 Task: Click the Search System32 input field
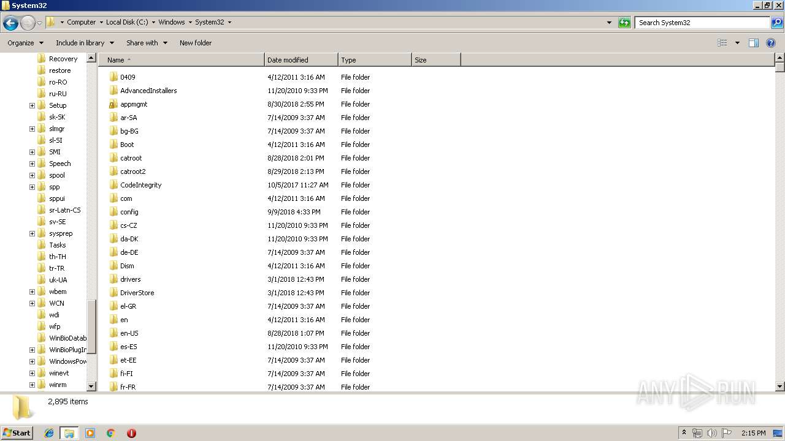[x=703, y=23]
